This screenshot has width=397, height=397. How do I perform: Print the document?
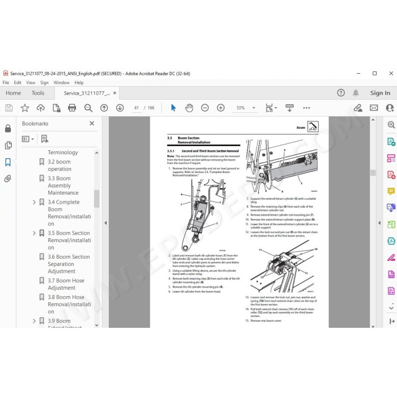(72, 108)
